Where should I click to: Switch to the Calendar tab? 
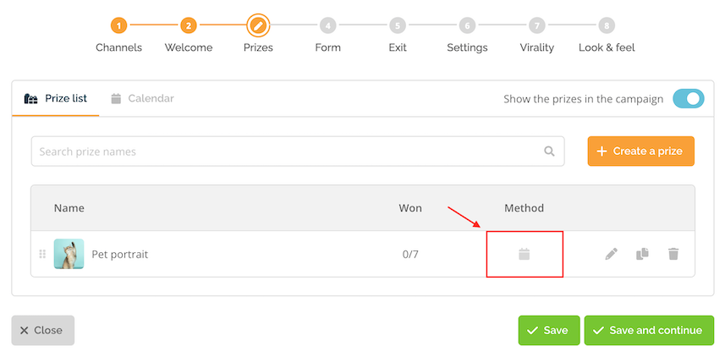pos(142,98)
